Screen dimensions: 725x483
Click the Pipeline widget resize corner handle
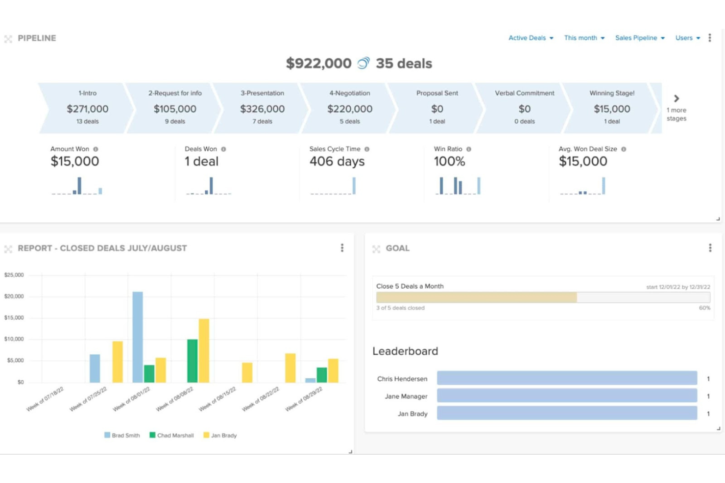(x=718, y=219)
